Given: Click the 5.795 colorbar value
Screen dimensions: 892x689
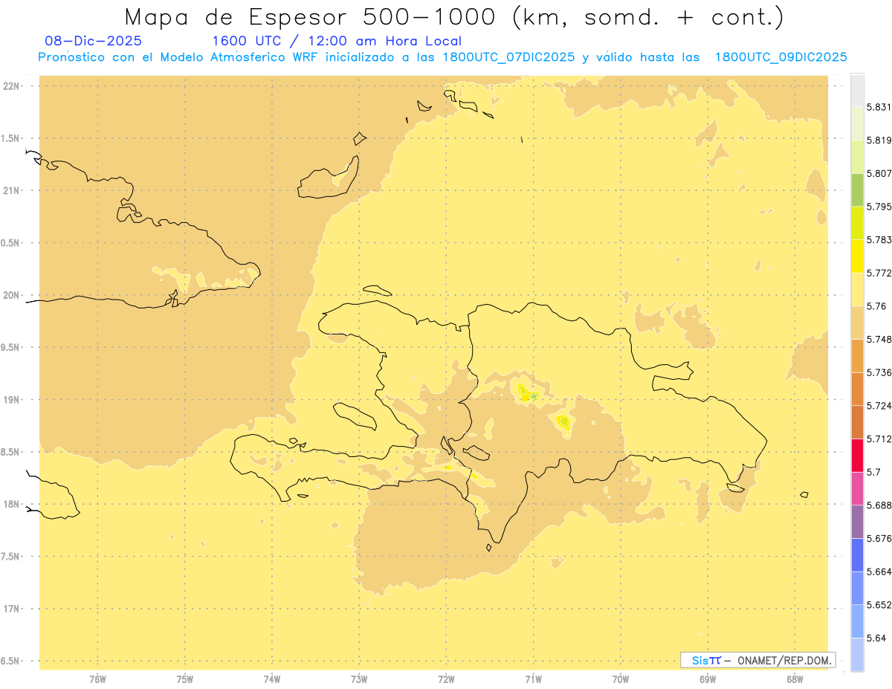Looking at the screenshot, I should (879, 207).
